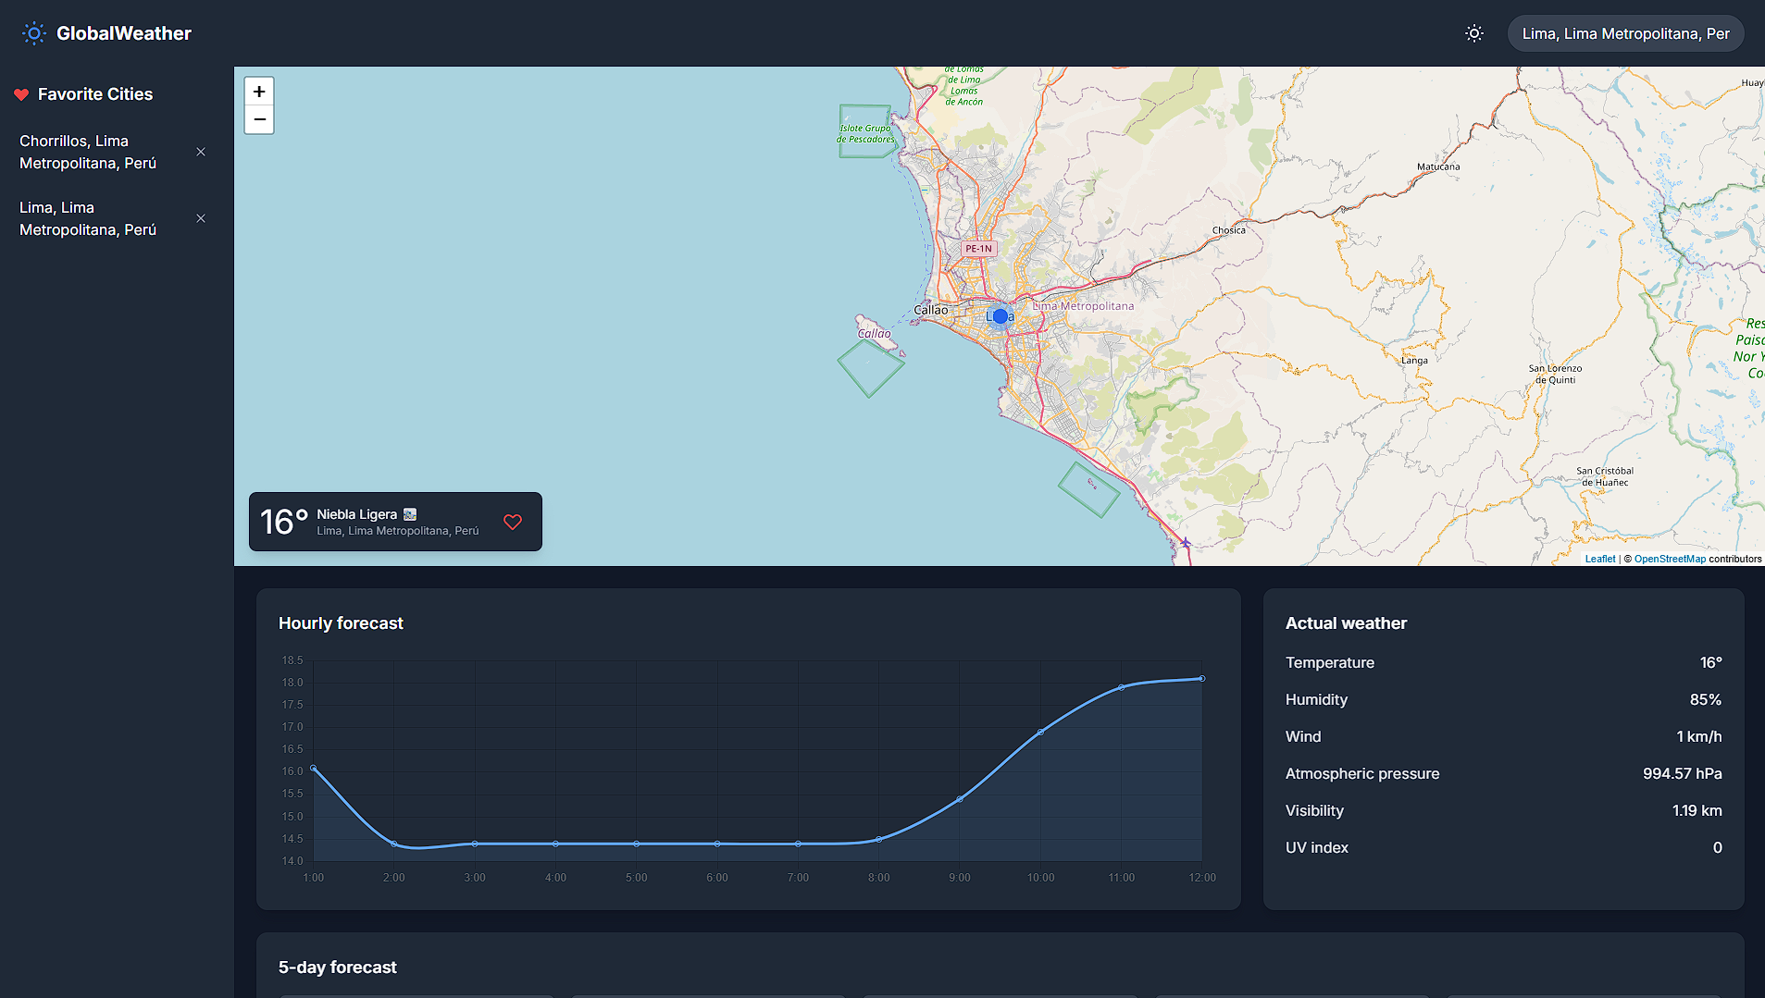The height and width of the screenshot is (998, 1765).
Task: Click the PE-1N highway shield on map
Action: (x=978, y=248)
